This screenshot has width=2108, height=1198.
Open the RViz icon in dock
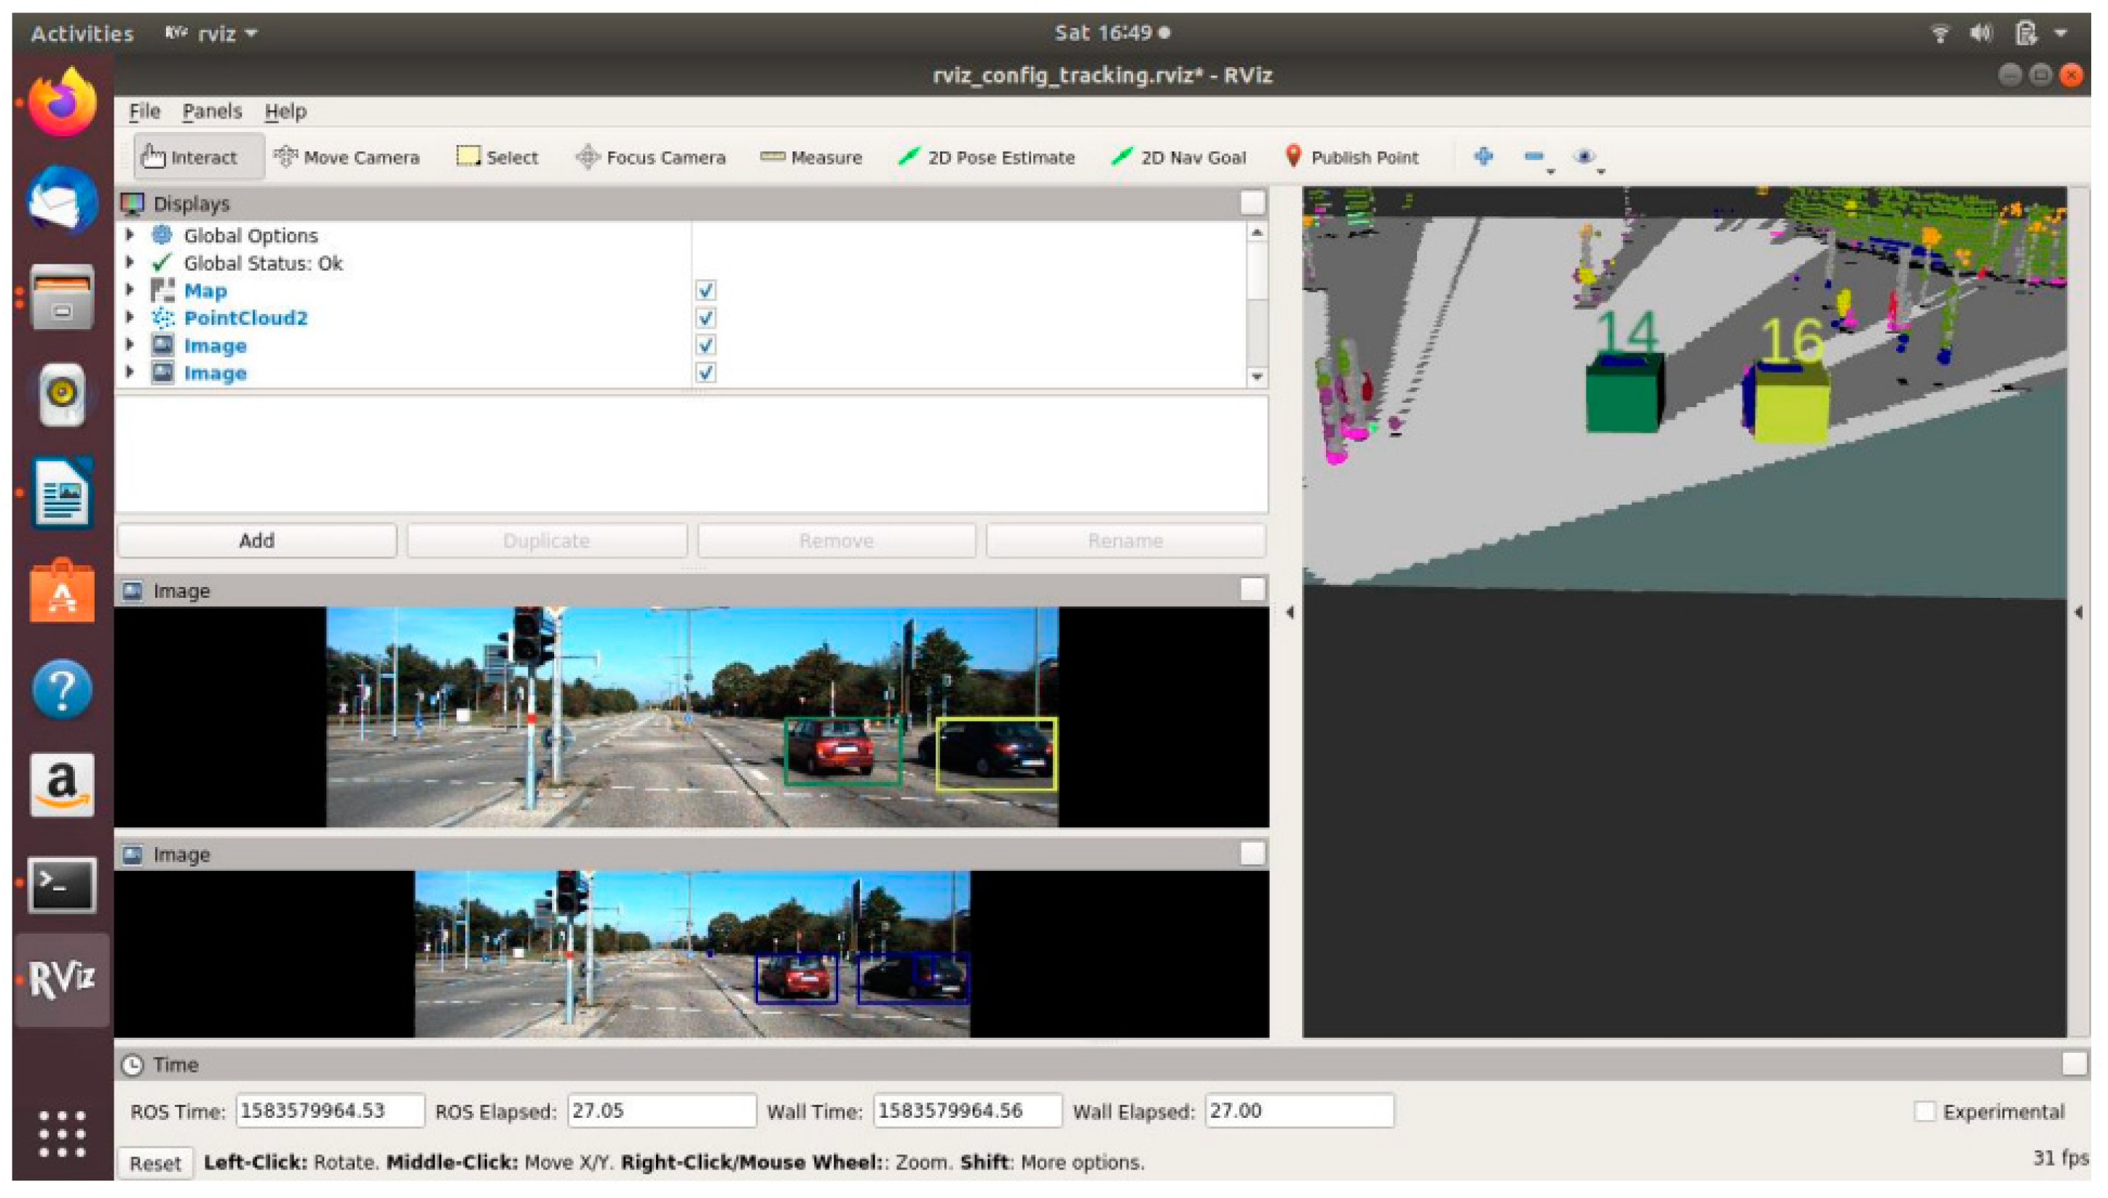tap(62, 979)
